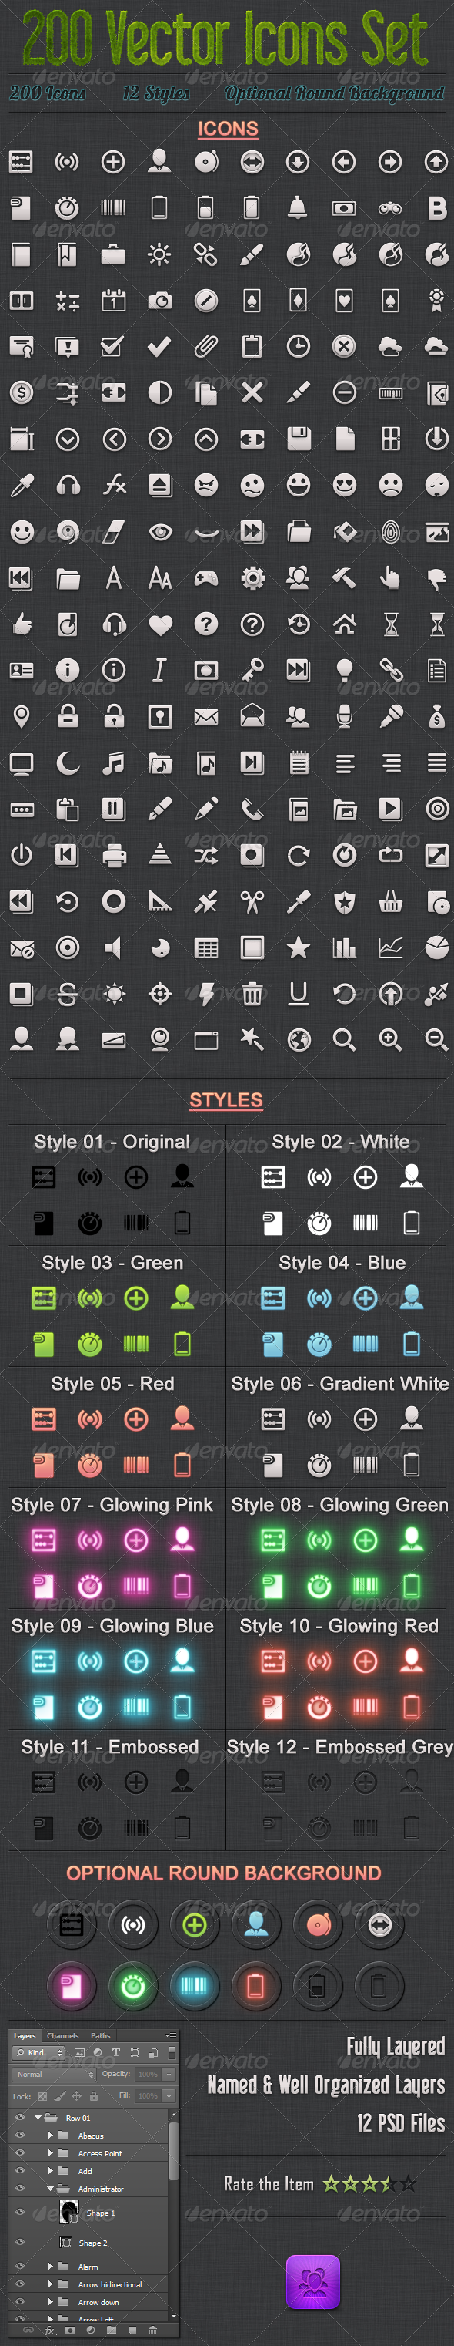454x2346 pixels.
Task: Add layer style via fx button
Action: pyautogui.click(x=49, y=2331)
